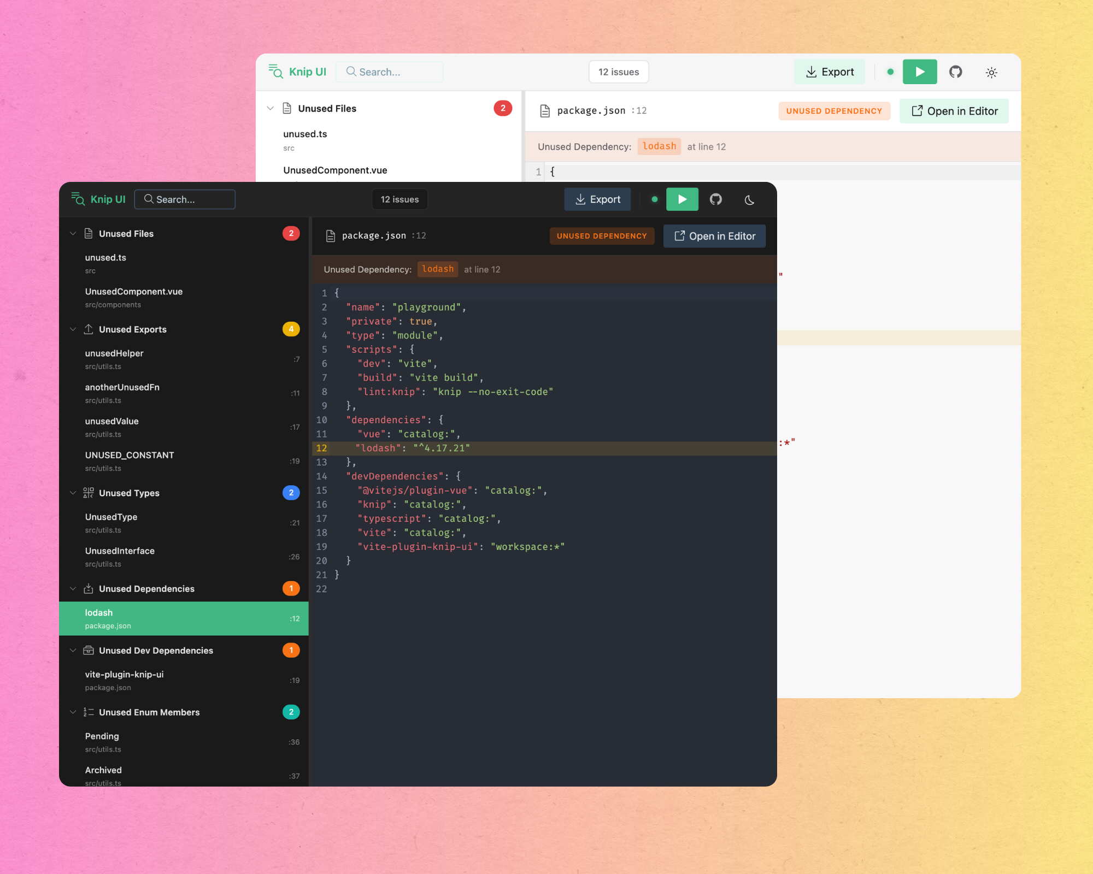Run the analysis with the green play button

(682, 199)
